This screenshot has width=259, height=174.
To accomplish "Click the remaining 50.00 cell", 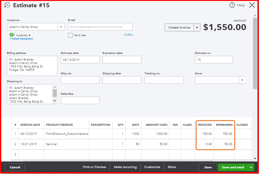I will tap(224, 144).
